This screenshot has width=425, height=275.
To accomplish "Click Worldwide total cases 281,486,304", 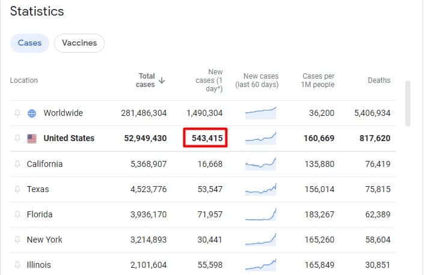I will 144,113.
